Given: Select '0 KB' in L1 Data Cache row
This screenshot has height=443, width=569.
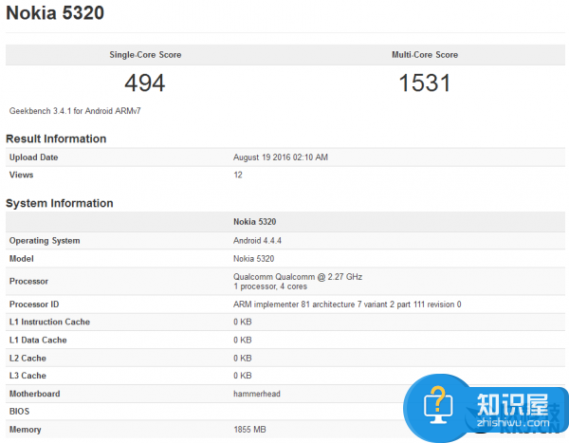Looking at the screenshot, I should 243,341.
